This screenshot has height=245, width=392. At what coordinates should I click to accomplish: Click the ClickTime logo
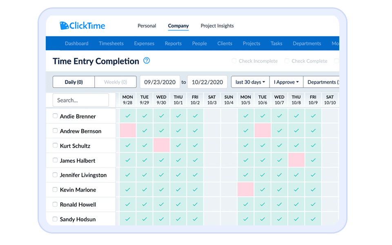click(x=83, y=25)
